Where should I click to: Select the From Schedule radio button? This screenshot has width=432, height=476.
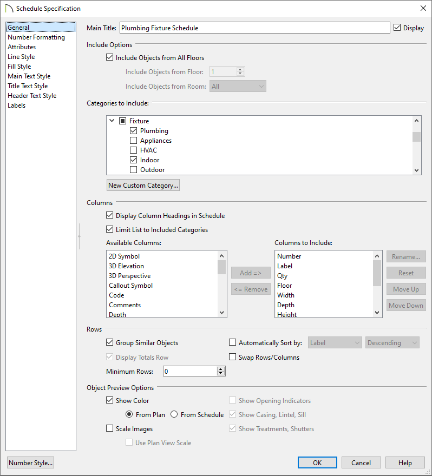[x=174, y=415]
